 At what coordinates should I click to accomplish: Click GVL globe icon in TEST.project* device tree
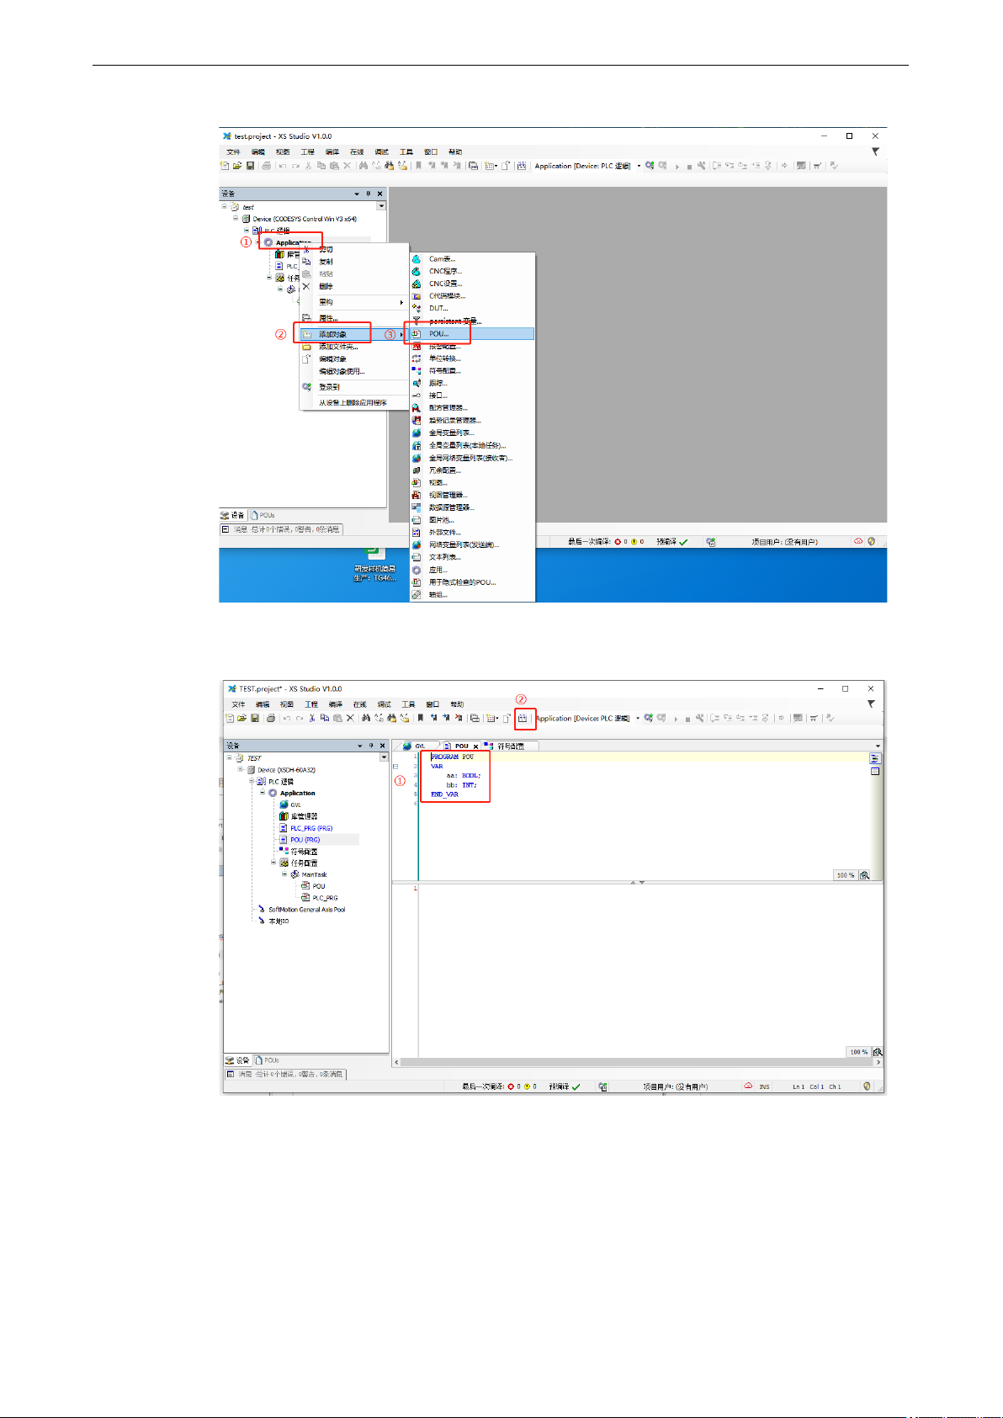284,805
